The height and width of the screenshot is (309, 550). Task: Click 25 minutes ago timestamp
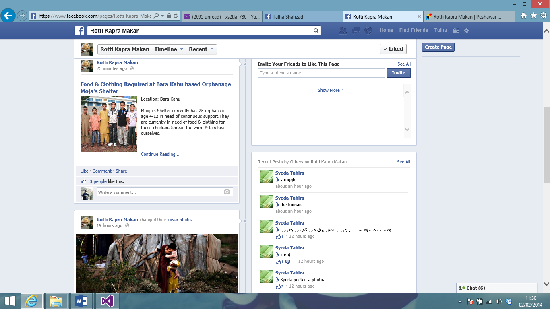pyautogui.click(x=112, y=68)
